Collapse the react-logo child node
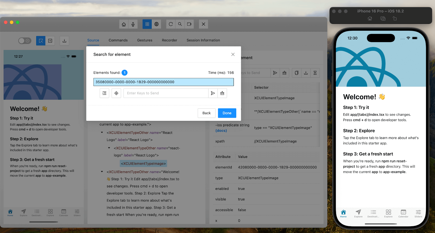The image size is (435, 233). tap(109, 148)
